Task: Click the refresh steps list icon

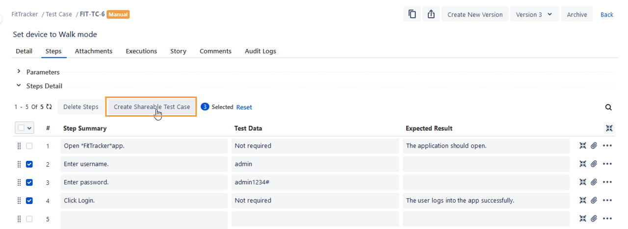Action: click(49, 107)
